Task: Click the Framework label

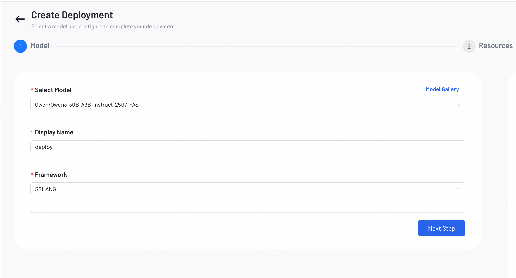Action: pyautogui.click(x=51, y=175)
